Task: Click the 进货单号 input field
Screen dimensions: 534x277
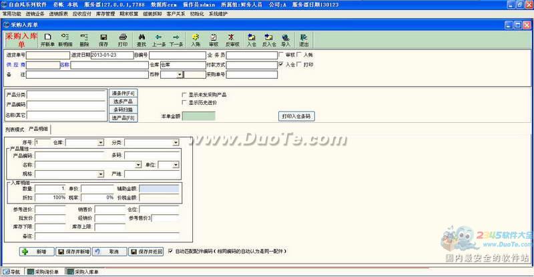Action: pos(48,55)
